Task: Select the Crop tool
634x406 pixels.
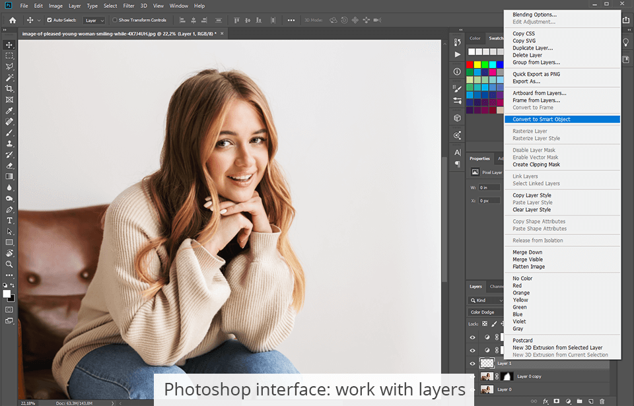Action: pyautogui.click(x=9, y=88)
